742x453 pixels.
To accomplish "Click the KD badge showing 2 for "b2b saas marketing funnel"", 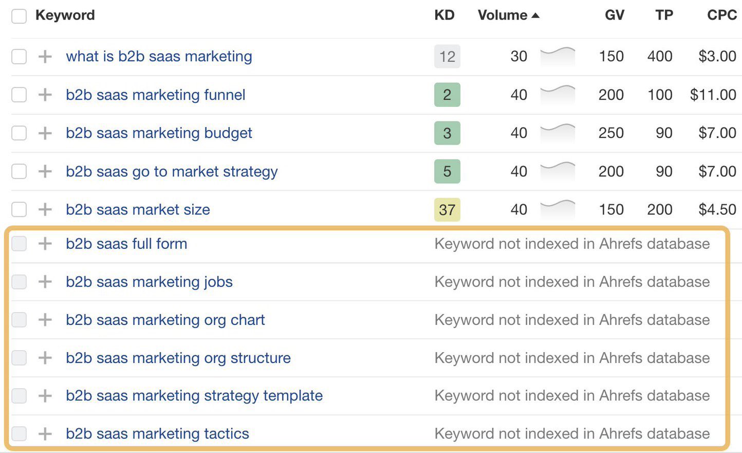I will tap(447, 95).
